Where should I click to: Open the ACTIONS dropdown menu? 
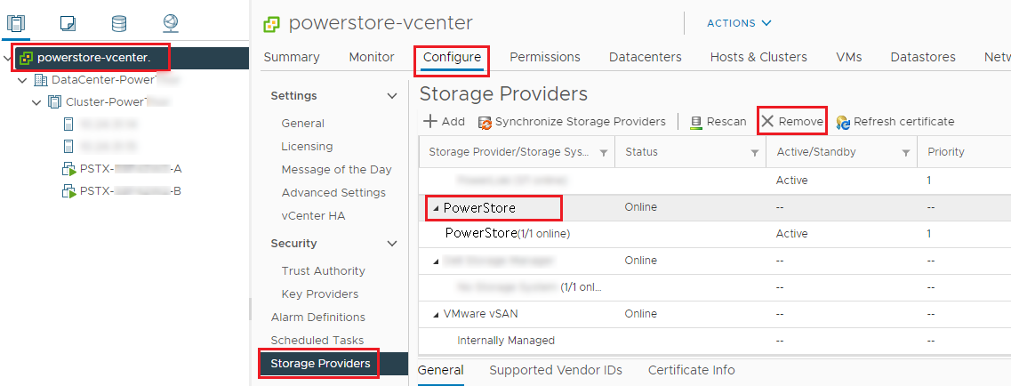point(739,23)
